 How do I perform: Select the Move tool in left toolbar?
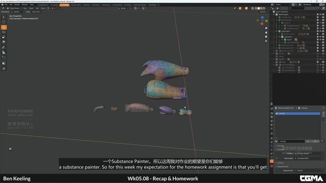click(4, 27)
